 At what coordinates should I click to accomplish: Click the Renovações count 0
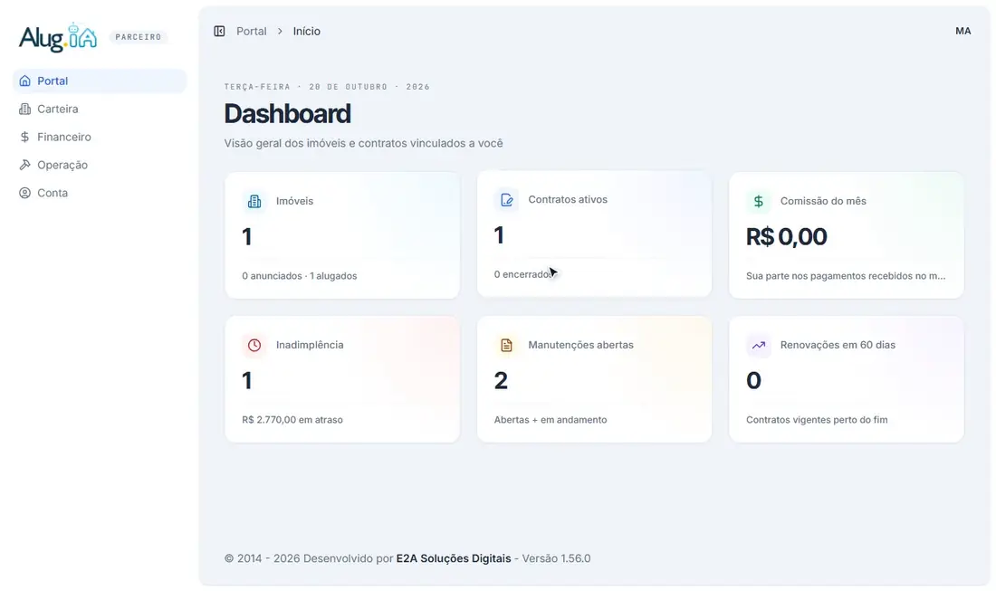click(753, 381)
